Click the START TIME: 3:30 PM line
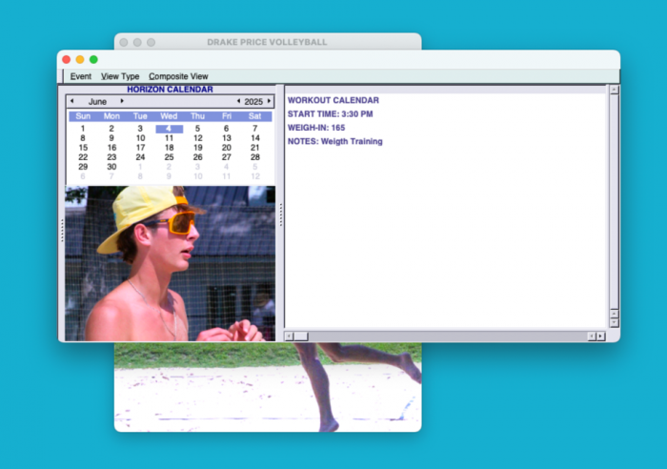 [330, 114]
